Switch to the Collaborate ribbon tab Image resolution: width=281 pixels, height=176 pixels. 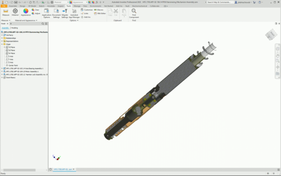coord(155,6)
